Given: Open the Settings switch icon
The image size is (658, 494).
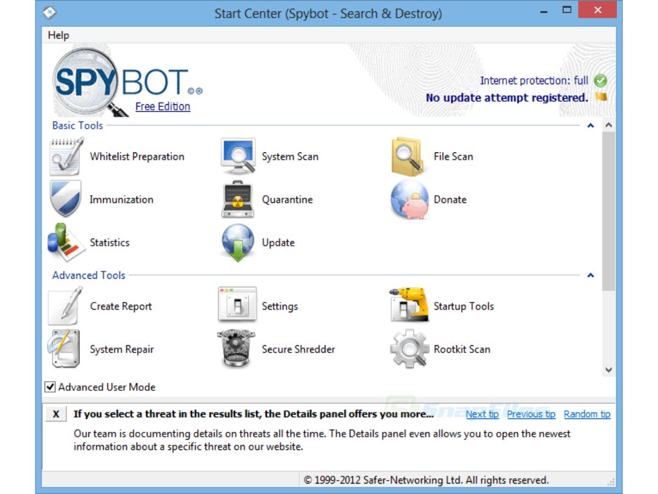Looking at the screenshot, I should tap(237, 305).
